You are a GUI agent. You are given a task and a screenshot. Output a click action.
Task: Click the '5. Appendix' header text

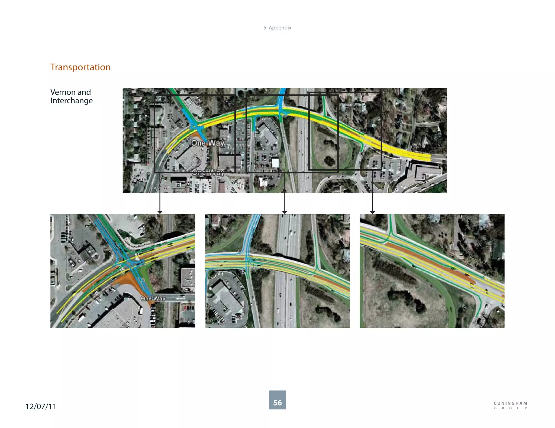tap(277, 28)
